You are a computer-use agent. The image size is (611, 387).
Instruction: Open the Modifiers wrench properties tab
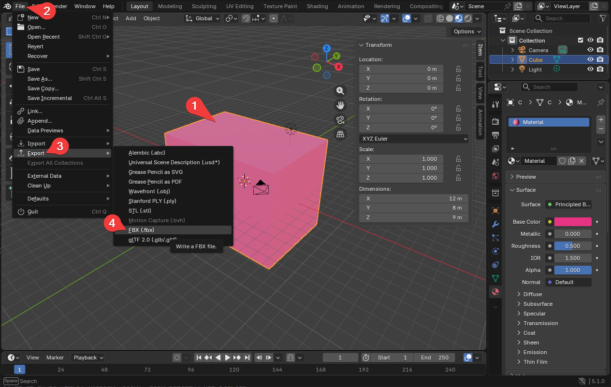coord(495,224)
